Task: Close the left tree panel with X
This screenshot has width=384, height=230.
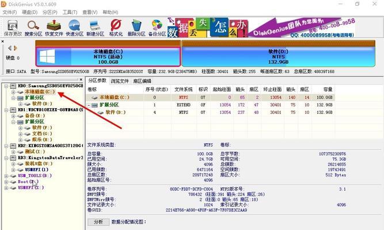Action: click(x=81, y=79)
